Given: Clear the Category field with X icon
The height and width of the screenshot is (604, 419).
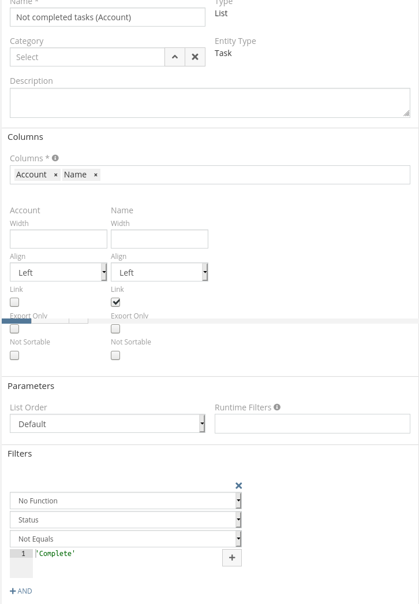Looking at the screenshot, I should click(195, 57).
